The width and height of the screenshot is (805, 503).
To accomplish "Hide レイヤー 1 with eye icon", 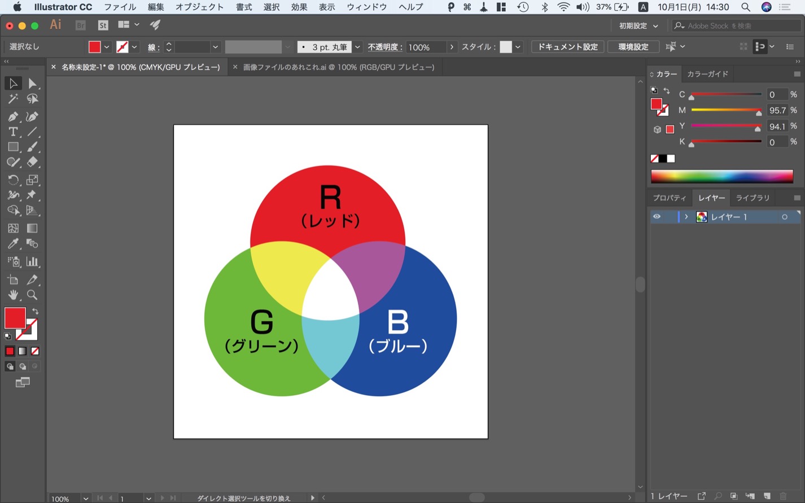I will tap(657, 217).
